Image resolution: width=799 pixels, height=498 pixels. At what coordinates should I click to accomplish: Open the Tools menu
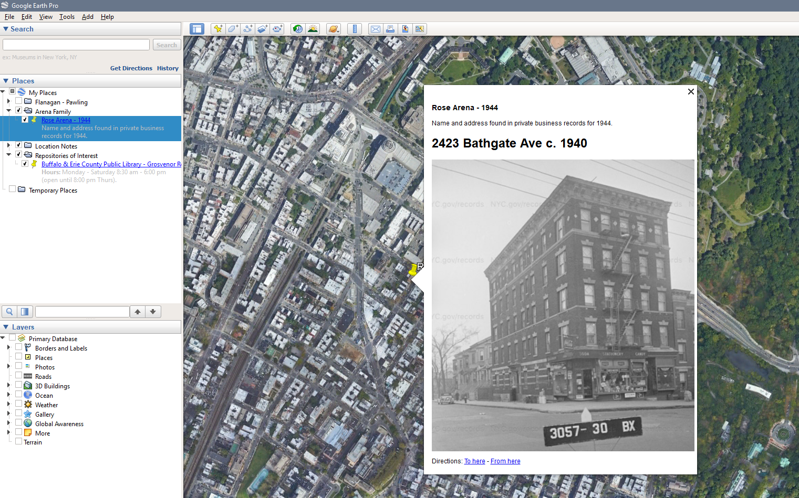coord(67,17)
